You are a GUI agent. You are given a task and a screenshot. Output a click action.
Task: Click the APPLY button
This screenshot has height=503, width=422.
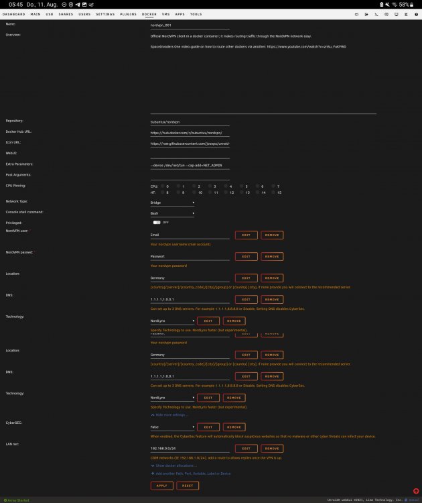tap(162, 486)
